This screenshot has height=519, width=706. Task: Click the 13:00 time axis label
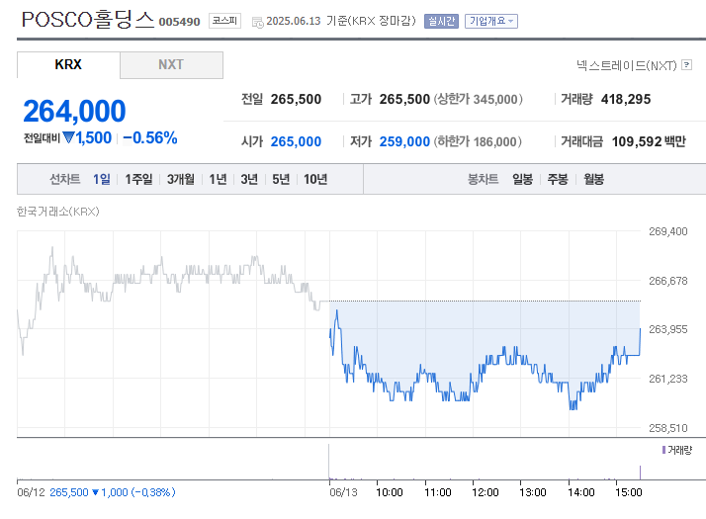[x=533, y=492]
